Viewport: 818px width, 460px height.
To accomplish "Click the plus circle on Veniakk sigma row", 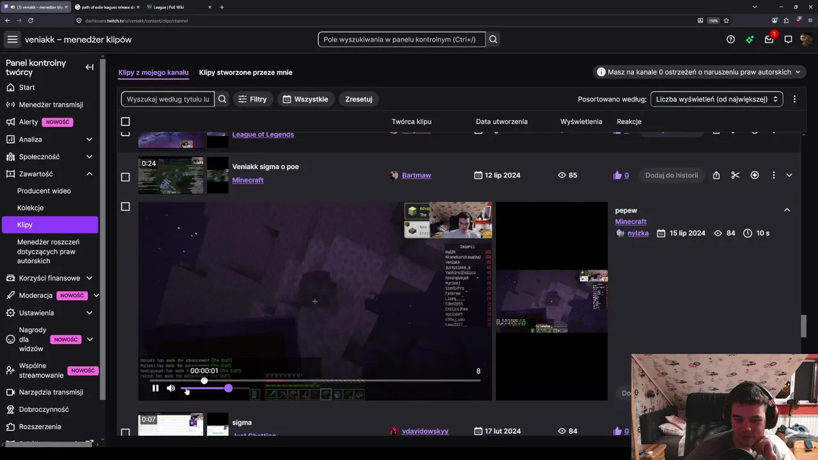I will (755, 175).
